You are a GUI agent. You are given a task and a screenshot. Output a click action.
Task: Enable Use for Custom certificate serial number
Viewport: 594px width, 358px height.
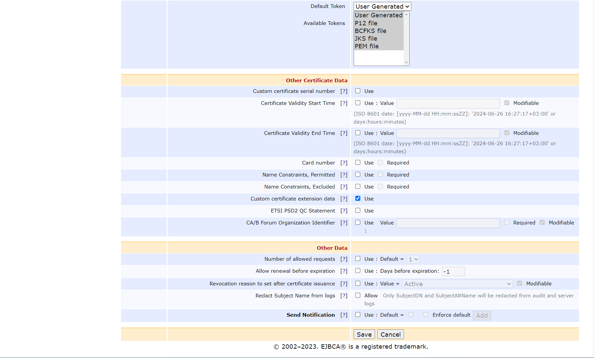[x=358, y=91]
